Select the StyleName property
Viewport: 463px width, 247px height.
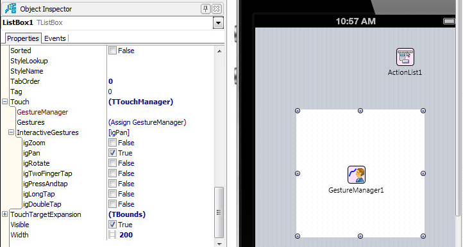[x=27, y=71]
